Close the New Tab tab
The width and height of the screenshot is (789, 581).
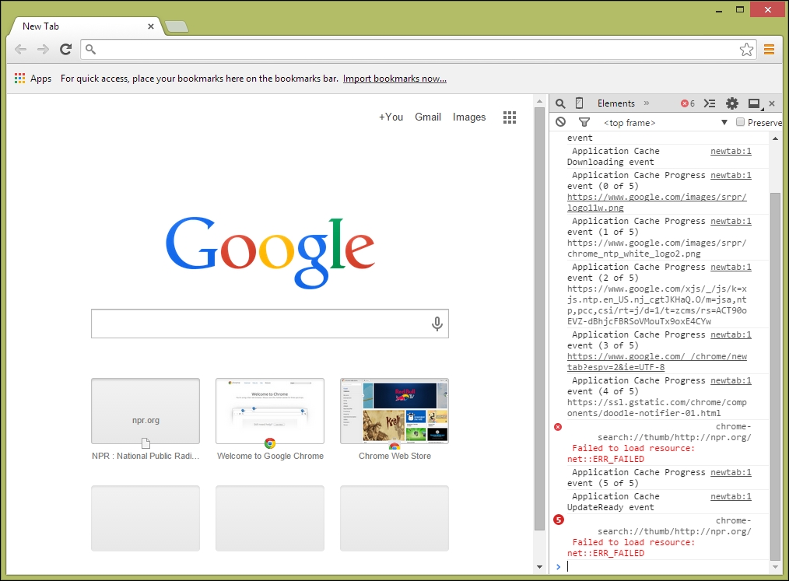coord(150,26)
